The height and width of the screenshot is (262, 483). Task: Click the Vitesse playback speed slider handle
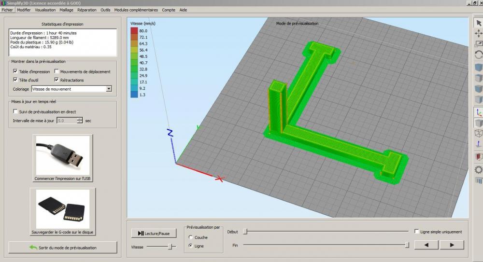coord(170,247)
